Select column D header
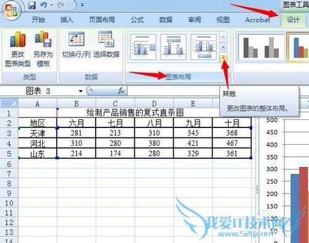This screenshot has width=309, height=243. (x=154, y=103)
